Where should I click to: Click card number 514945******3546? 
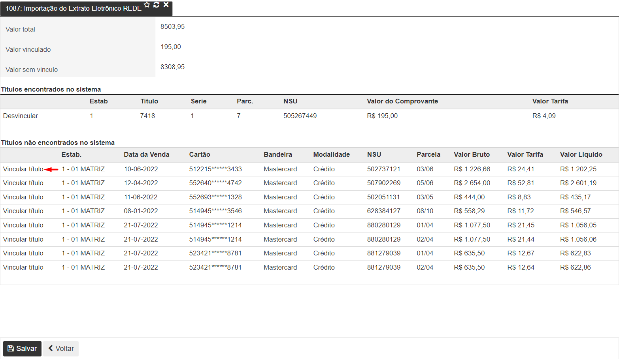(x=215, y=211)
